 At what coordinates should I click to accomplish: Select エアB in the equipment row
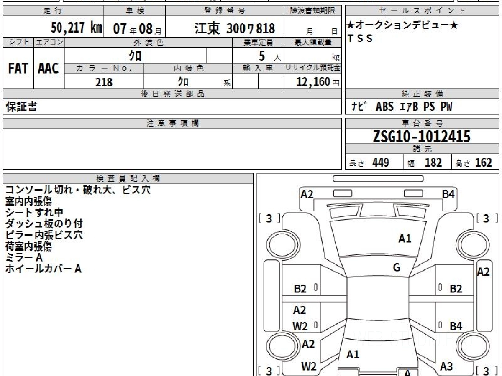408,107
